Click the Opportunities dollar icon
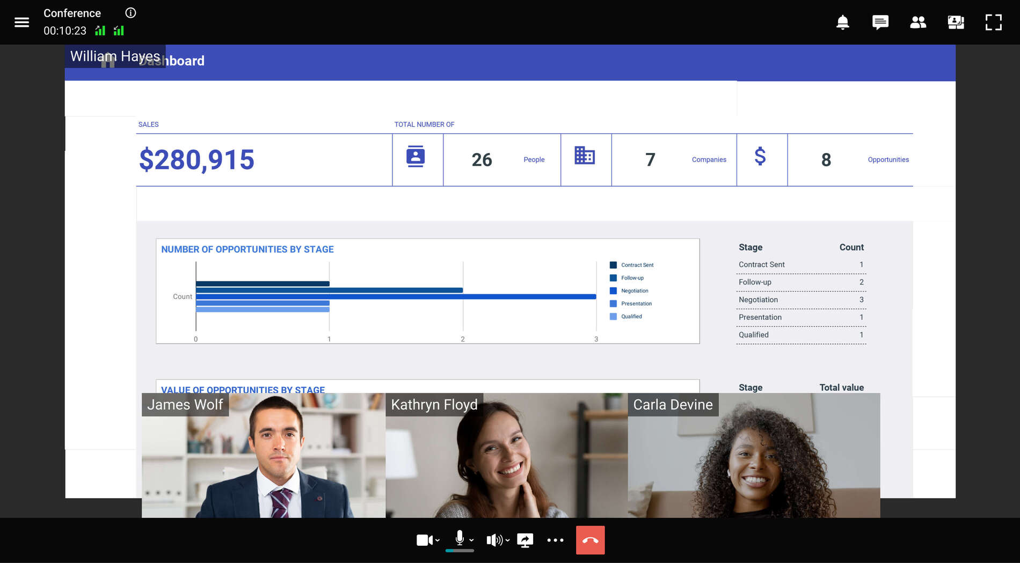This screenshot has width=1020, height=563. [760, 157]
